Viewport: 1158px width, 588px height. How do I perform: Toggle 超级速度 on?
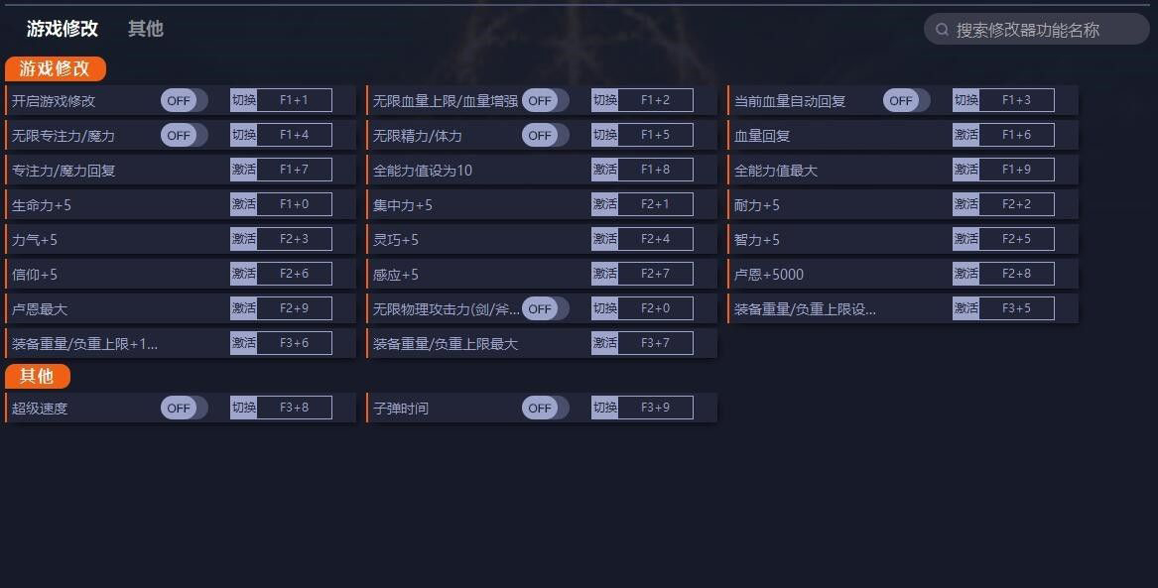click(x=184, y=408)
